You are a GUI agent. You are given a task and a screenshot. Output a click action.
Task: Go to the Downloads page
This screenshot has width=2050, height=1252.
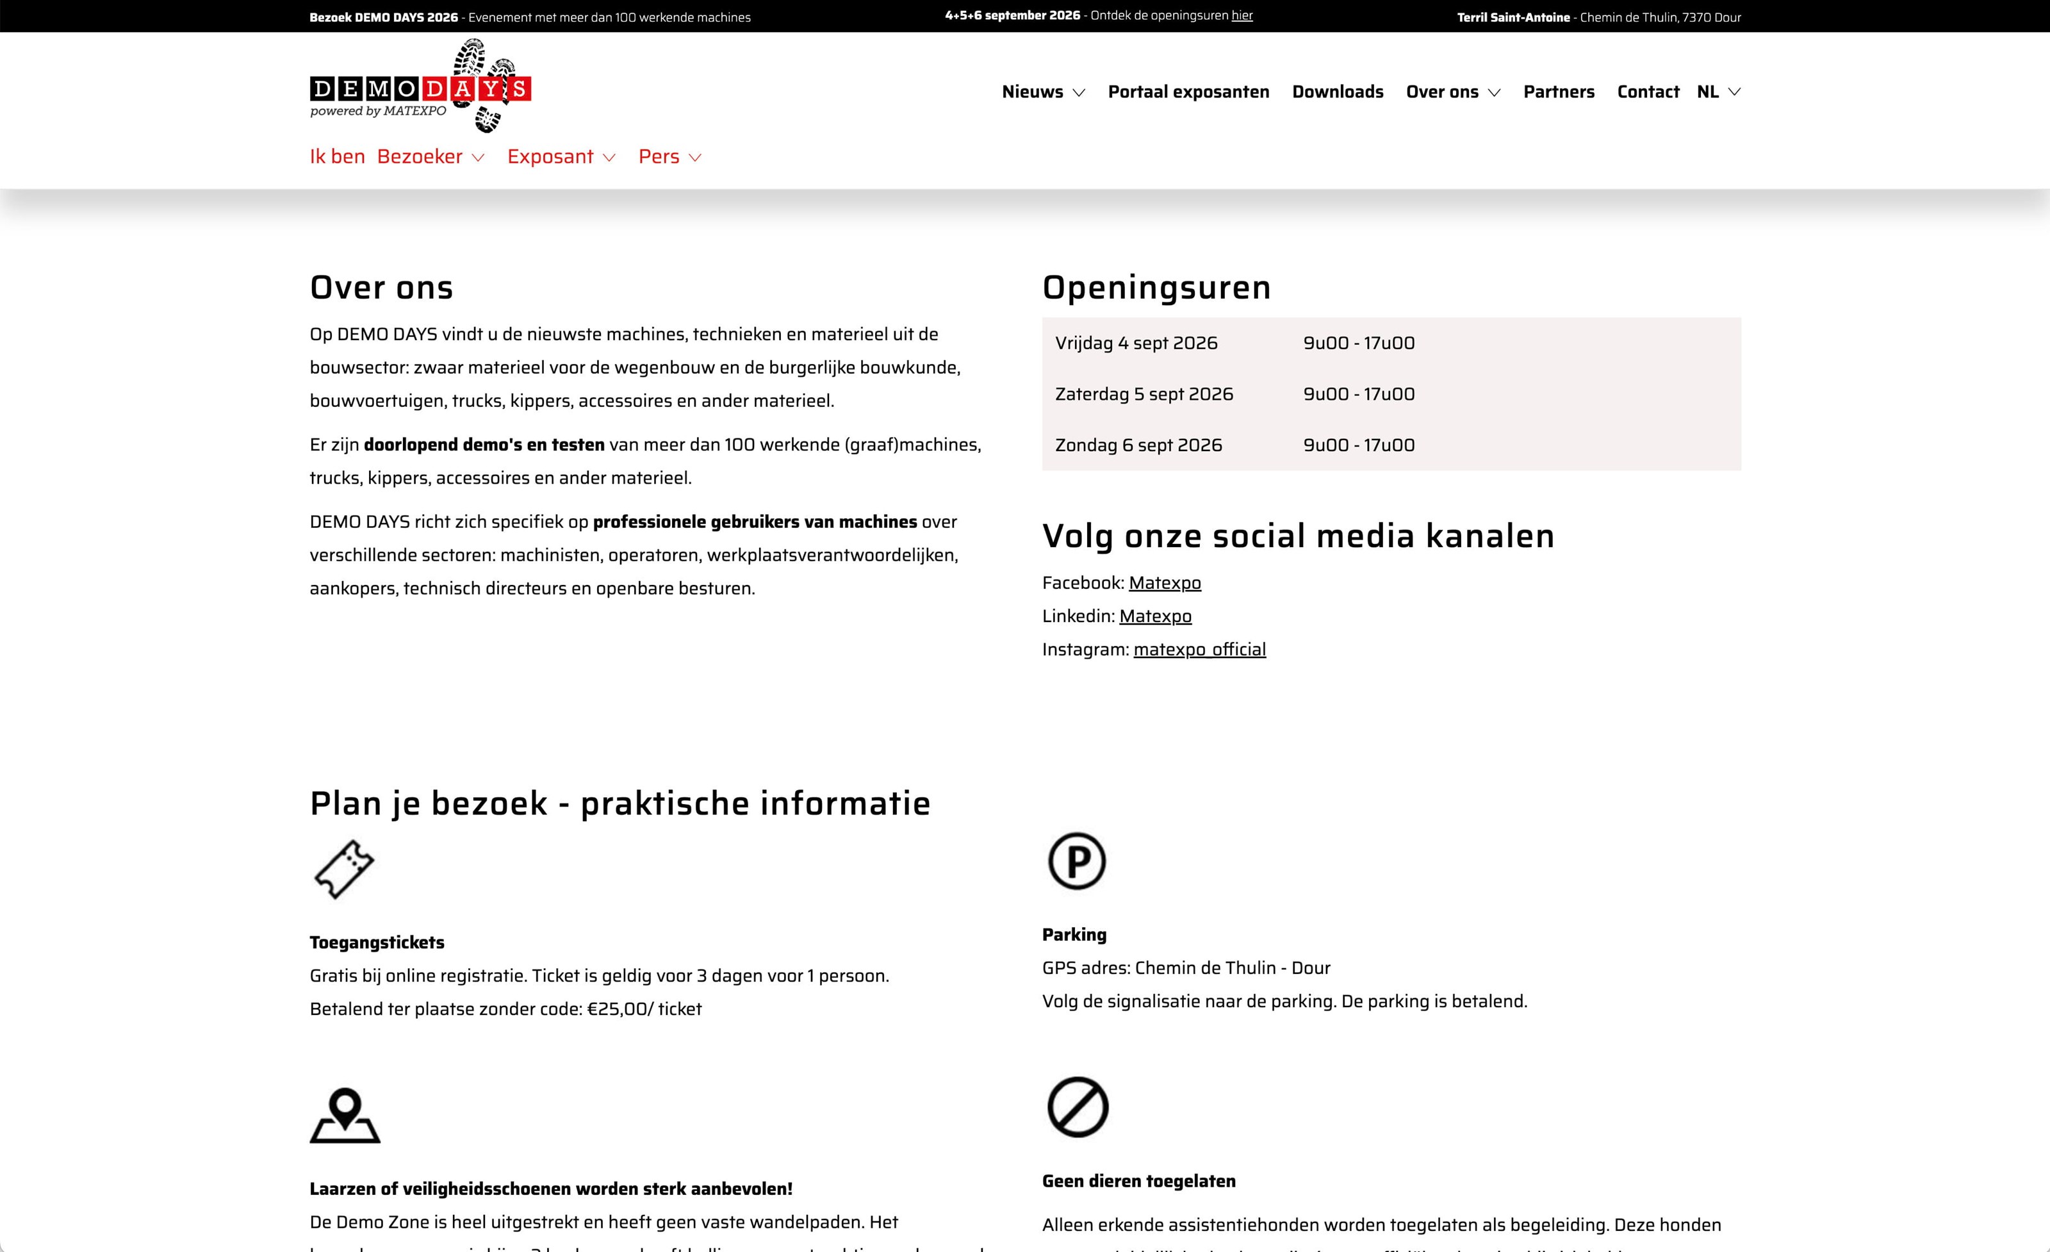(1337, 92)
